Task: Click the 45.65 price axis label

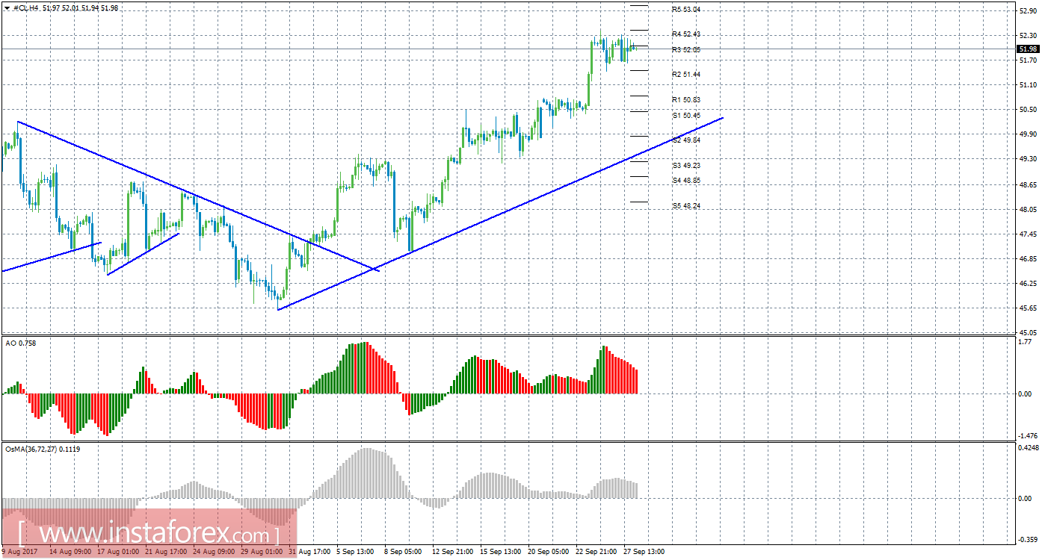Action: [1027, 308]
